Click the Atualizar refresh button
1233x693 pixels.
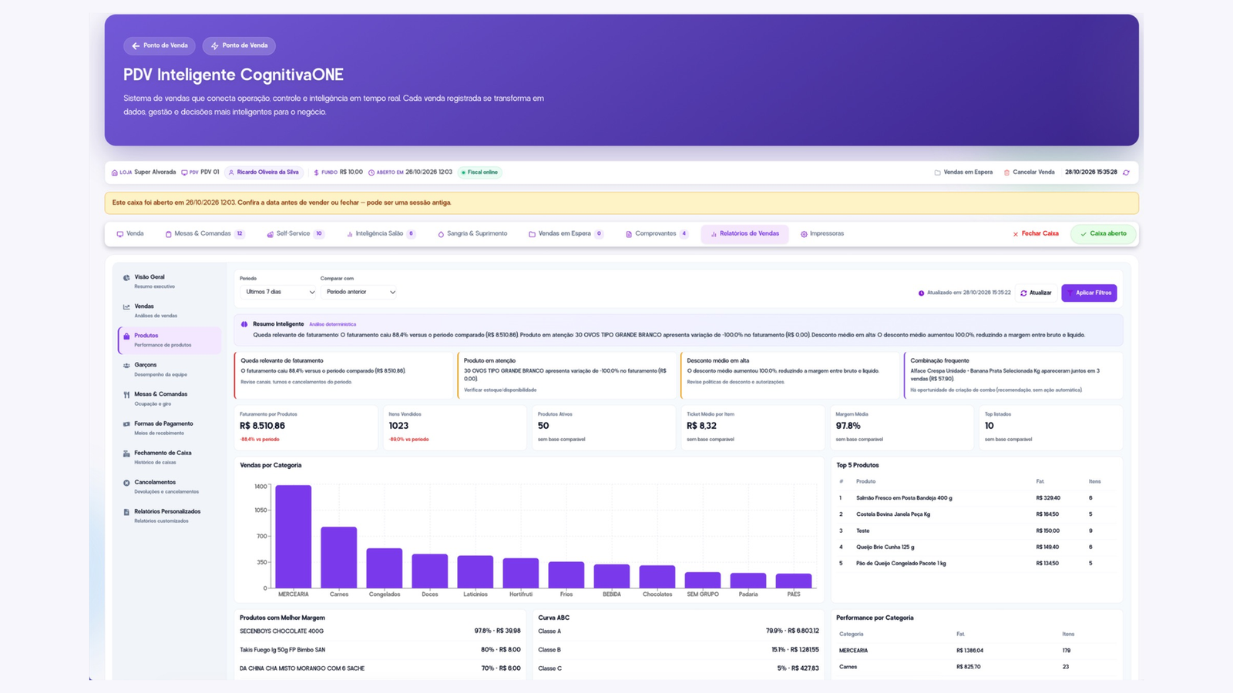click(x=1036, y=293)
